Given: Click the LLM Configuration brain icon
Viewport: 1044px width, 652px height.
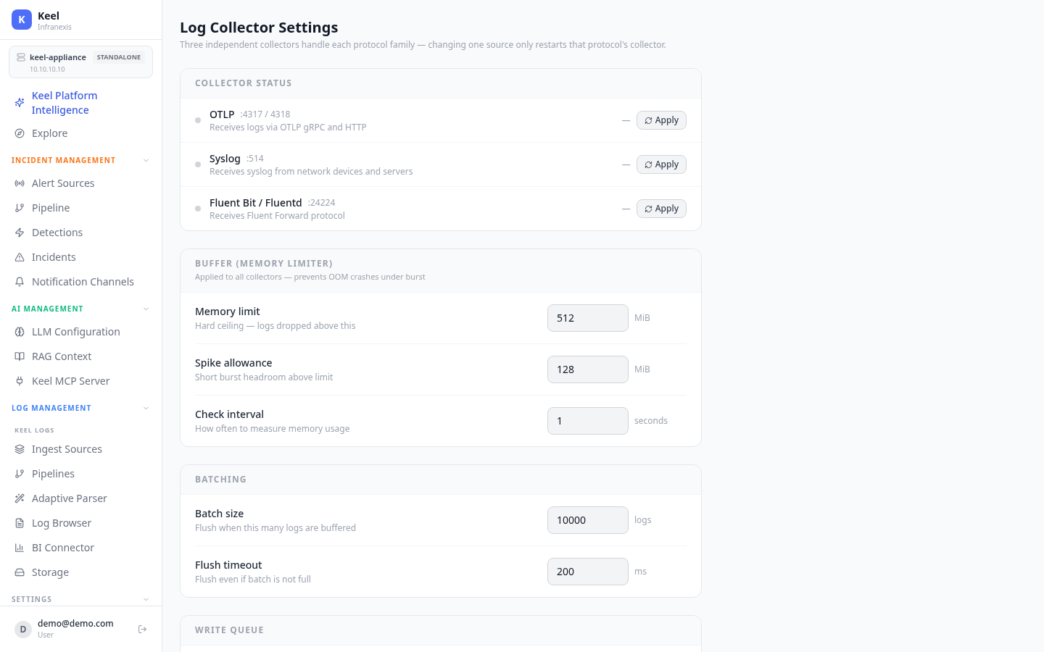Looking at the screenshot, I should point(20,332).
